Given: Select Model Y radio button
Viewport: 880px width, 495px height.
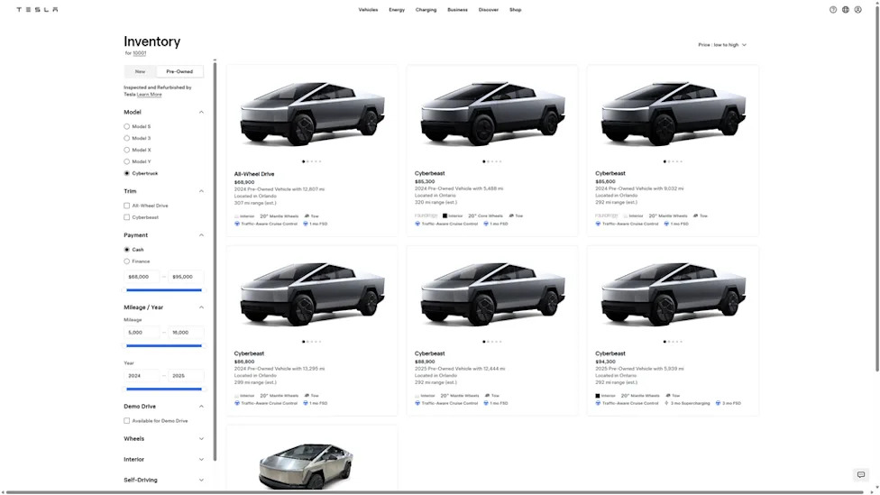Looking at the screenshot, I should (127, 161).
